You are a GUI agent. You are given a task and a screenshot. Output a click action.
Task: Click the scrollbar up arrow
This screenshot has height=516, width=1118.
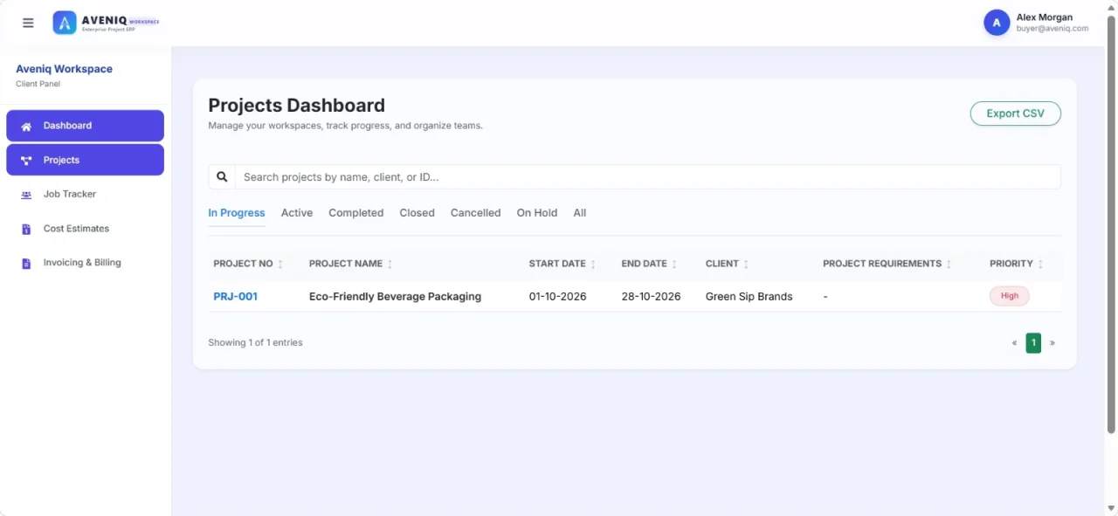click(x=1111, y=6)
